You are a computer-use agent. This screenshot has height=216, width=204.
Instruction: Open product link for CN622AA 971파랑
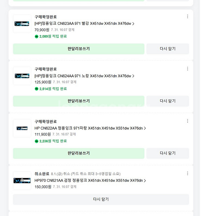[90, 128]
